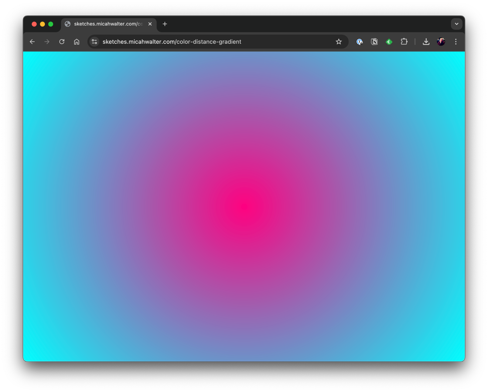
Task: Click the forward navigation arrow
Action: [x=47, y=42]
